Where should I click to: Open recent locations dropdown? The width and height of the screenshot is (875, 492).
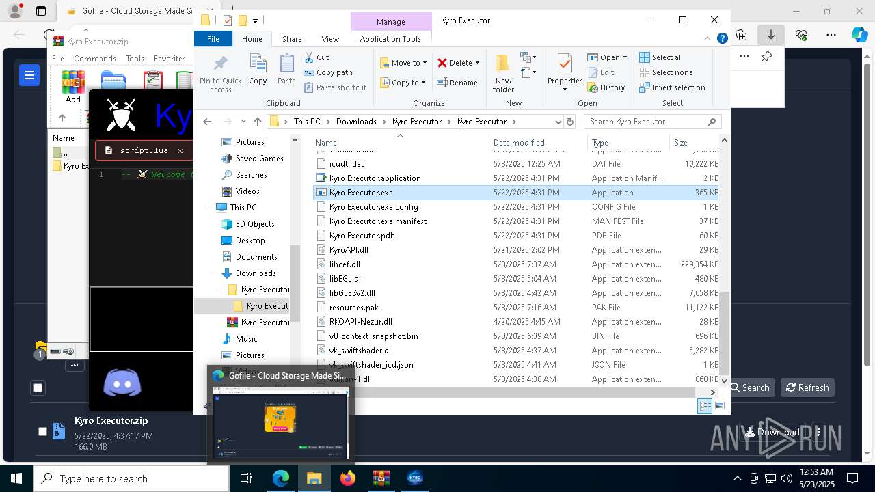click(x=243, y=122)
